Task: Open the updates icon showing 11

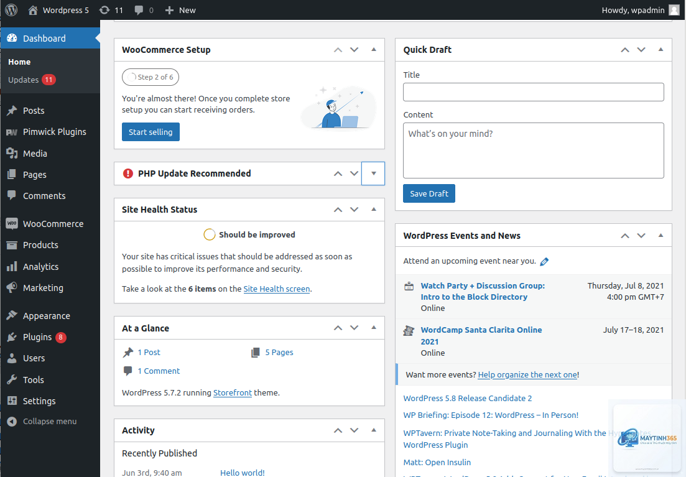Action: tap(104, 10)
